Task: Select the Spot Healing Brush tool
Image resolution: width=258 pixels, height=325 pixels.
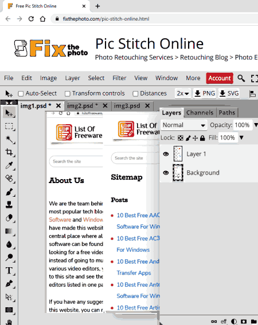Action: tap(9, 179)
